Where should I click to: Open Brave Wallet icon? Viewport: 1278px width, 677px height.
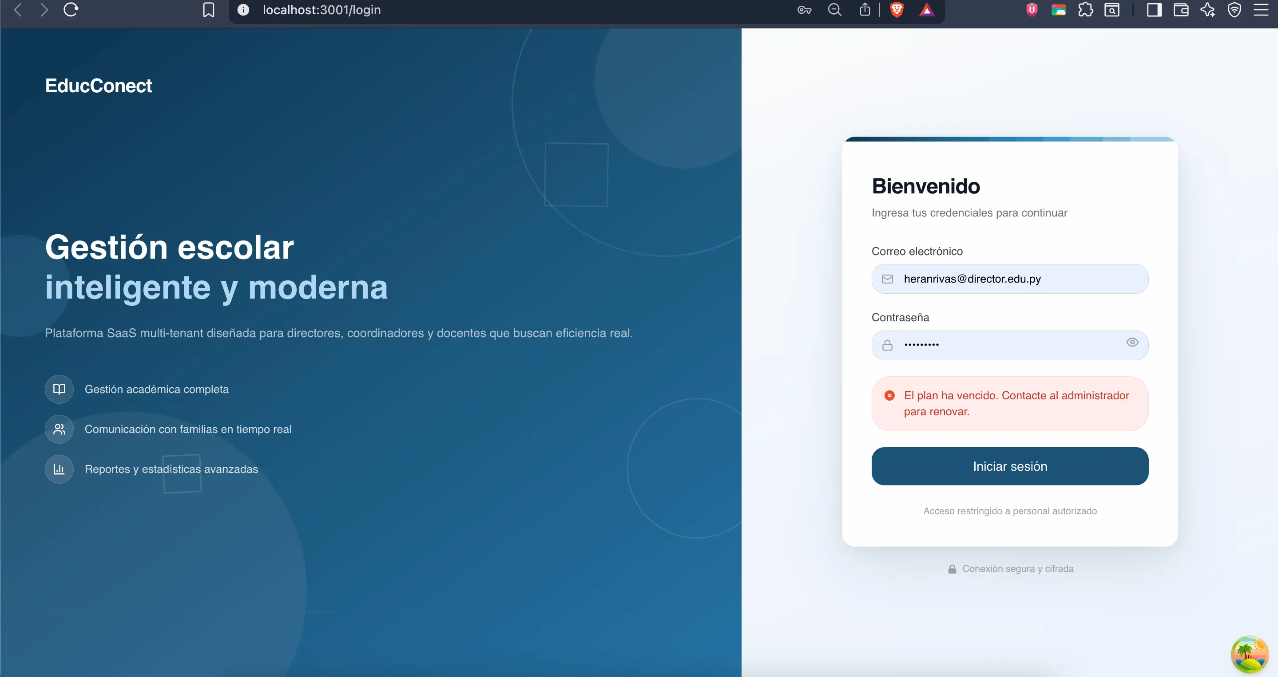coord(1181,10)
